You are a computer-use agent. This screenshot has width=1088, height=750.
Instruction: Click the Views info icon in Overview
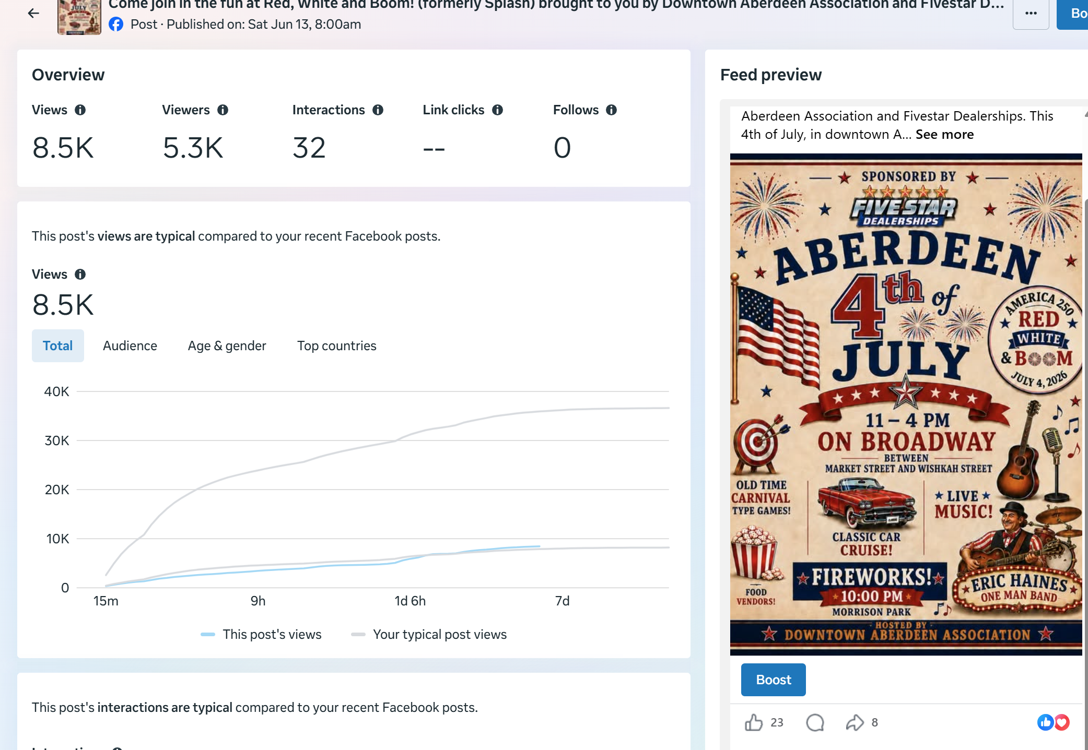click(80, 110)
